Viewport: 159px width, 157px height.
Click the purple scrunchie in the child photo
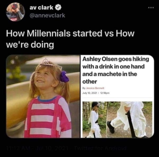coord(64,76)
